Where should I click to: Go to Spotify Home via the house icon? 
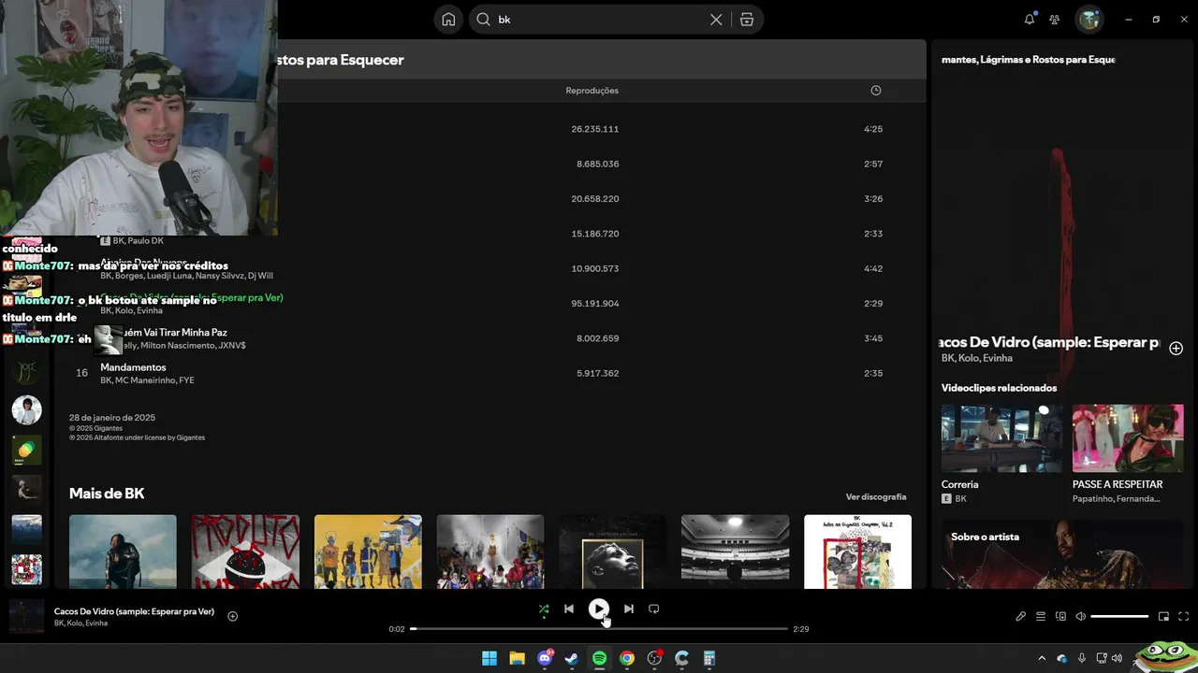coord(448,20)
